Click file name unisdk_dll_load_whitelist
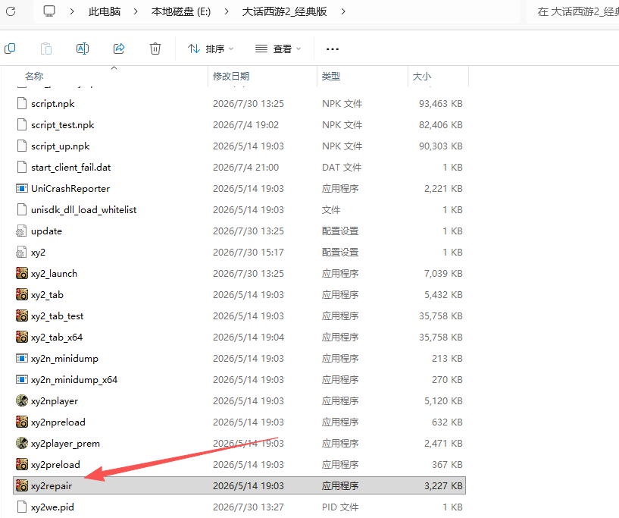The height and width of the screenshot is (518, 619). (83, 210)
